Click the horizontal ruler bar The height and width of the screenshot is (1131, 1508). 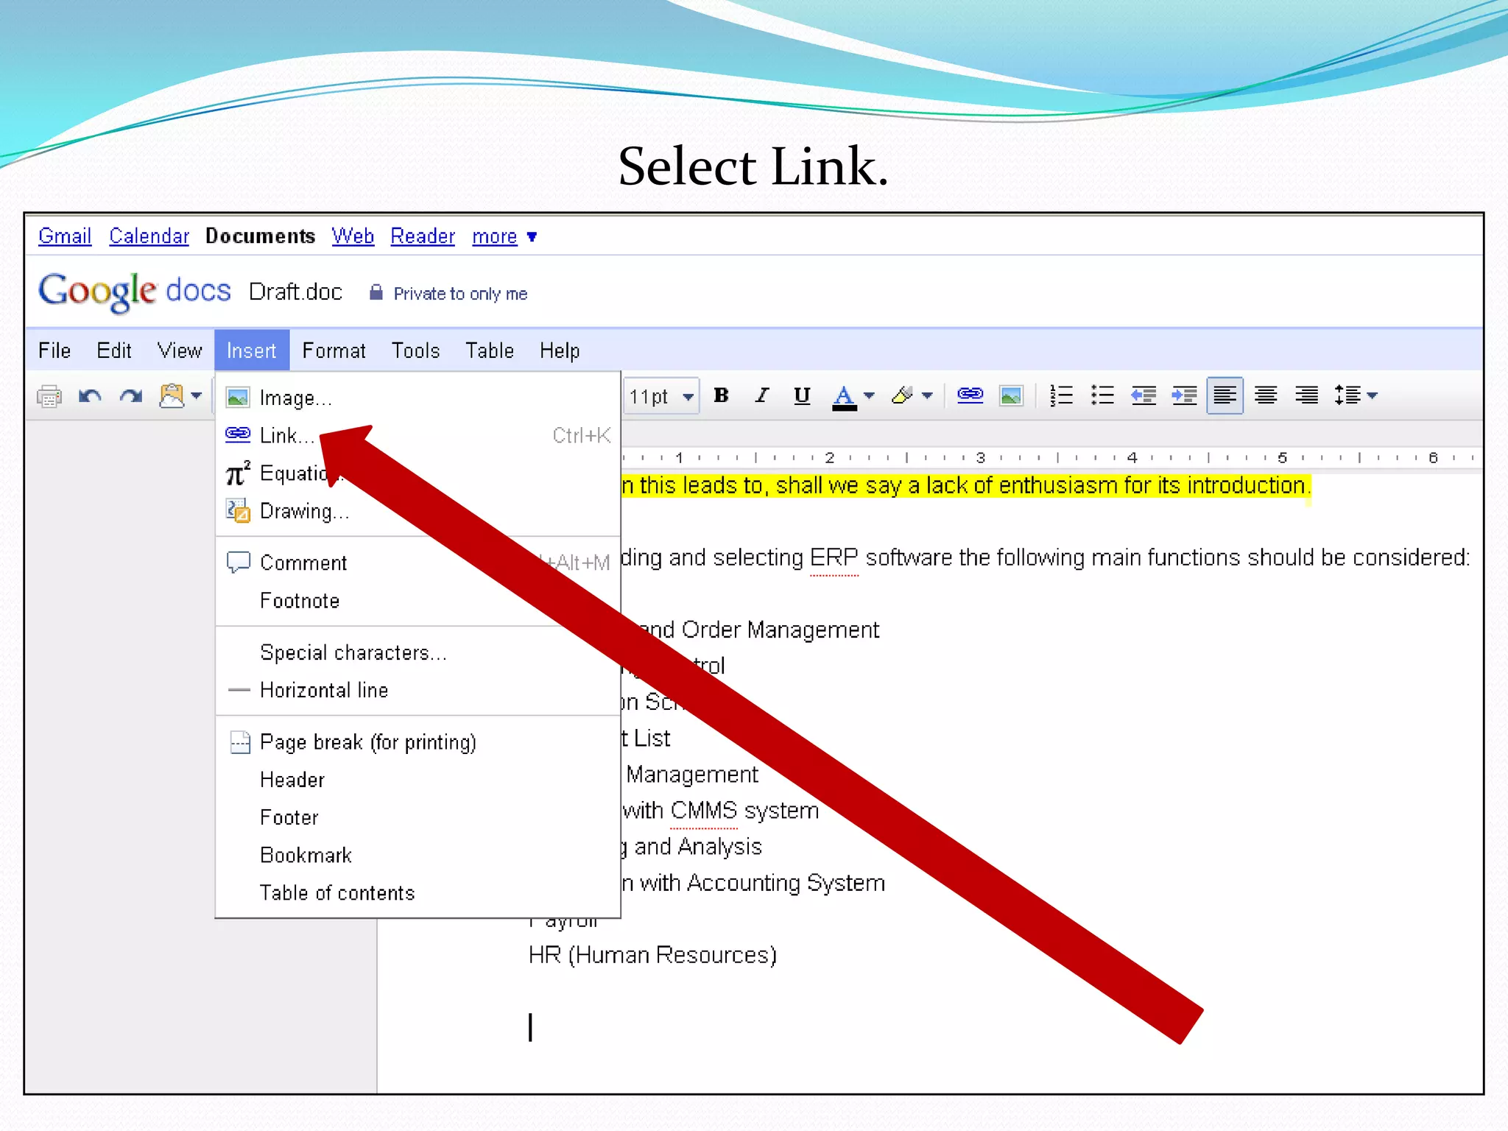[x=1051, y=457]
